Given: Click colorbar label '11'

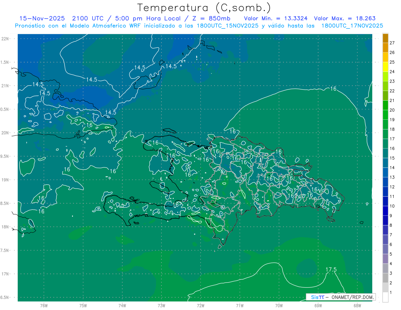Looking at the screenshot, I should 392,196.
